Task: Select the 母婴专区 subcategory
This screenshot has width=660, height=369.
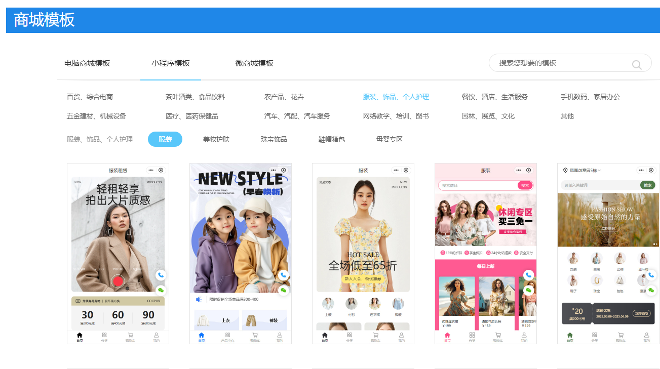Action: pyautogui.click(x=387, y=139)
